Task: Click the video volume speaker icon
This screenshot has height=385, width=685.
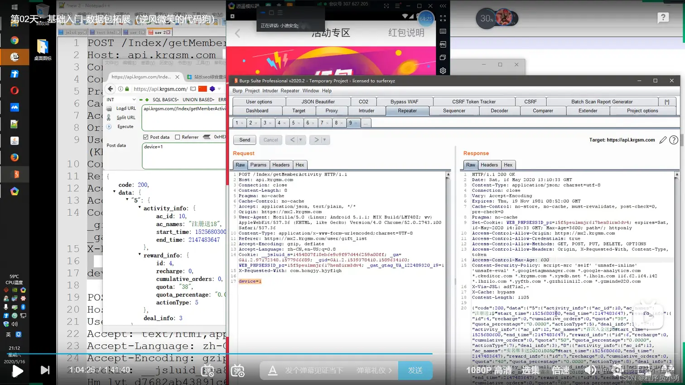Action: coord(590,370)
